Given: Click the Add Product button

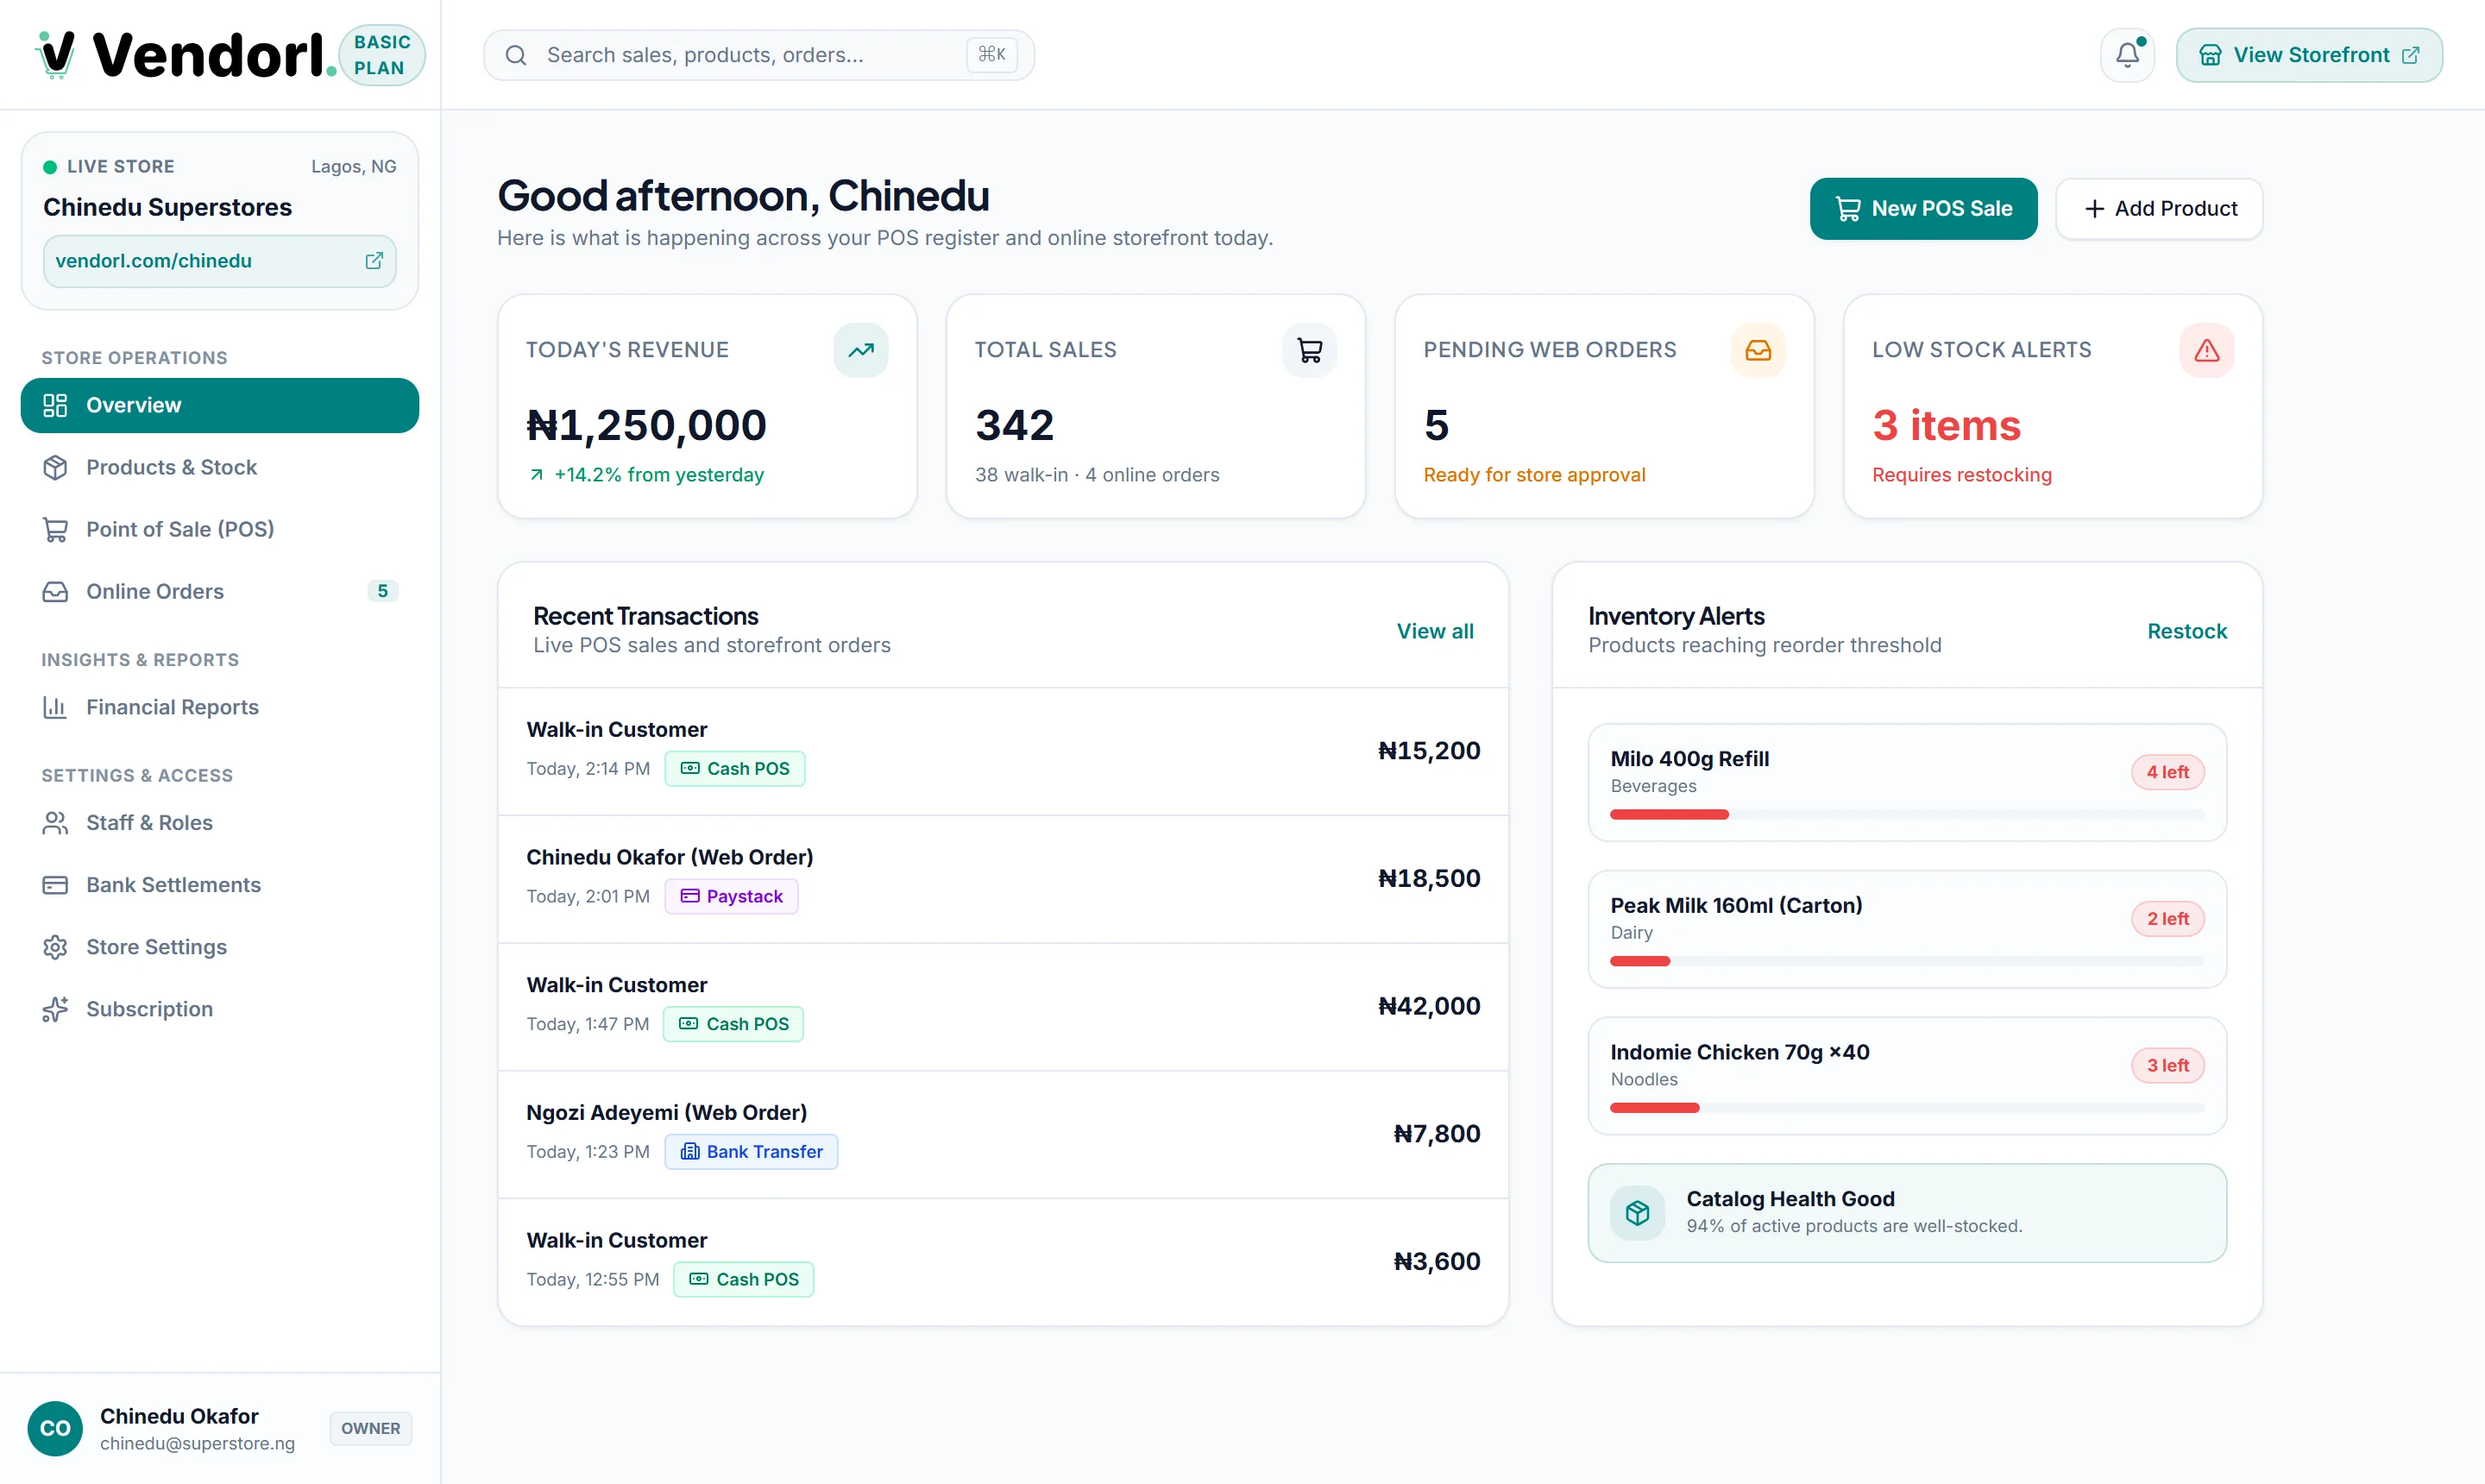Looking at the screenshot, I should tap(2159, 209).
